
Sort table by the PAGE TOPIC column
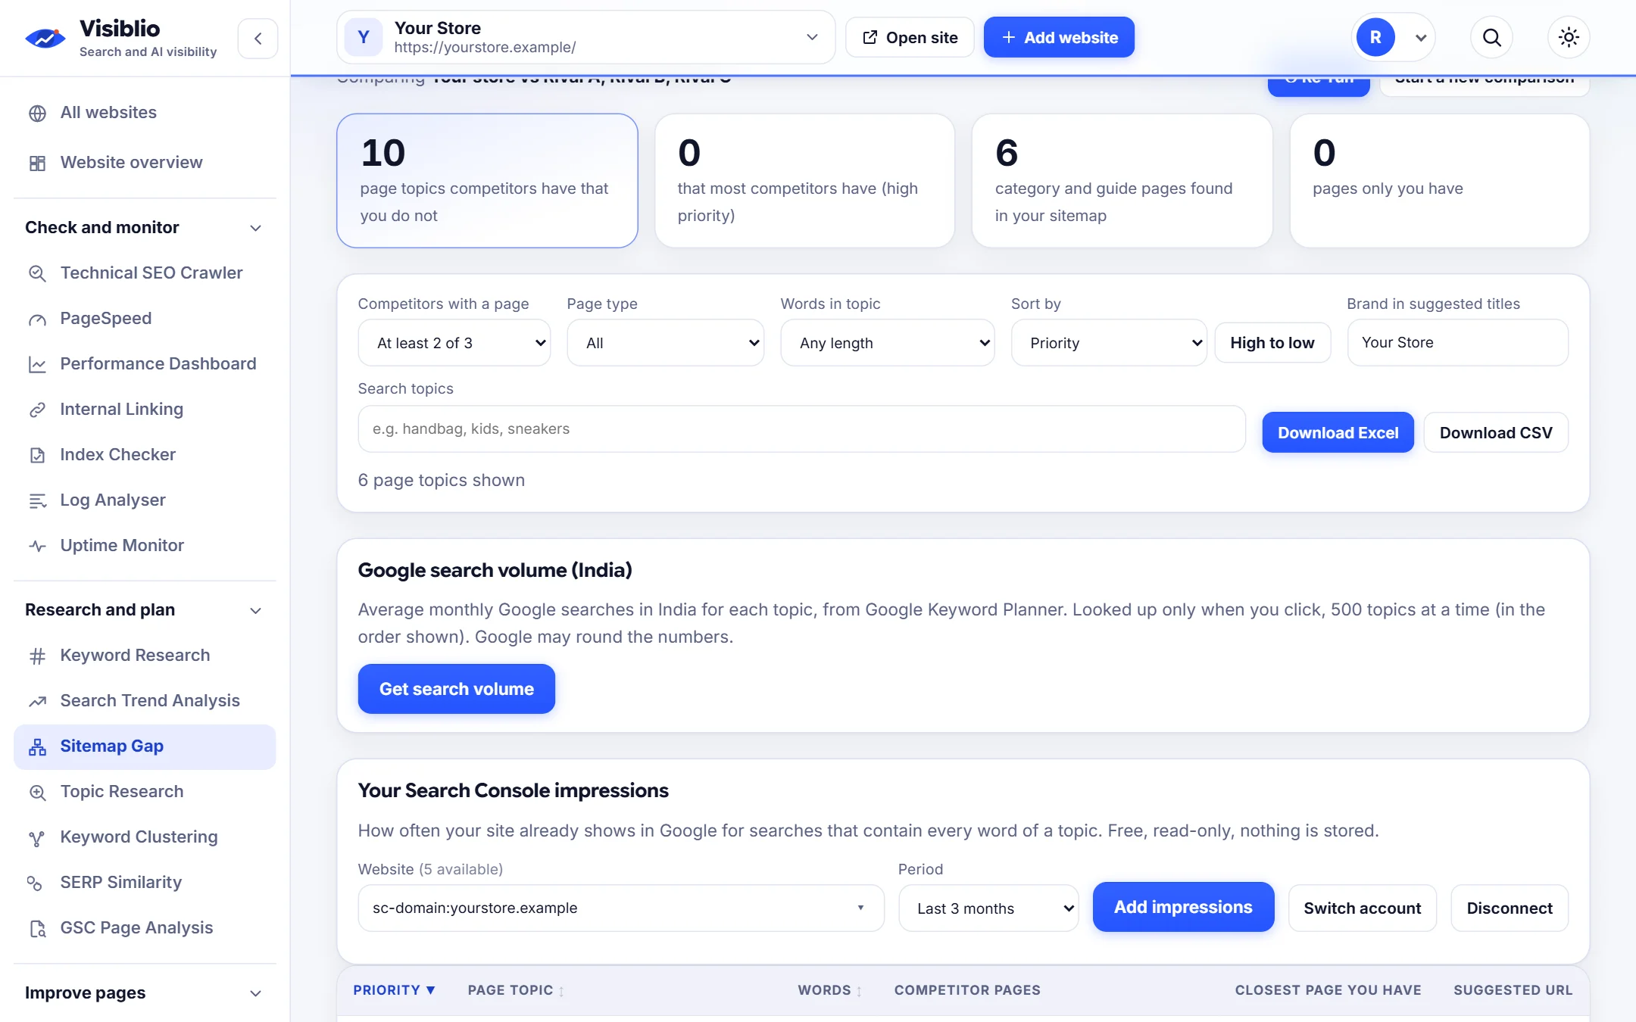(x=516, y=990)
